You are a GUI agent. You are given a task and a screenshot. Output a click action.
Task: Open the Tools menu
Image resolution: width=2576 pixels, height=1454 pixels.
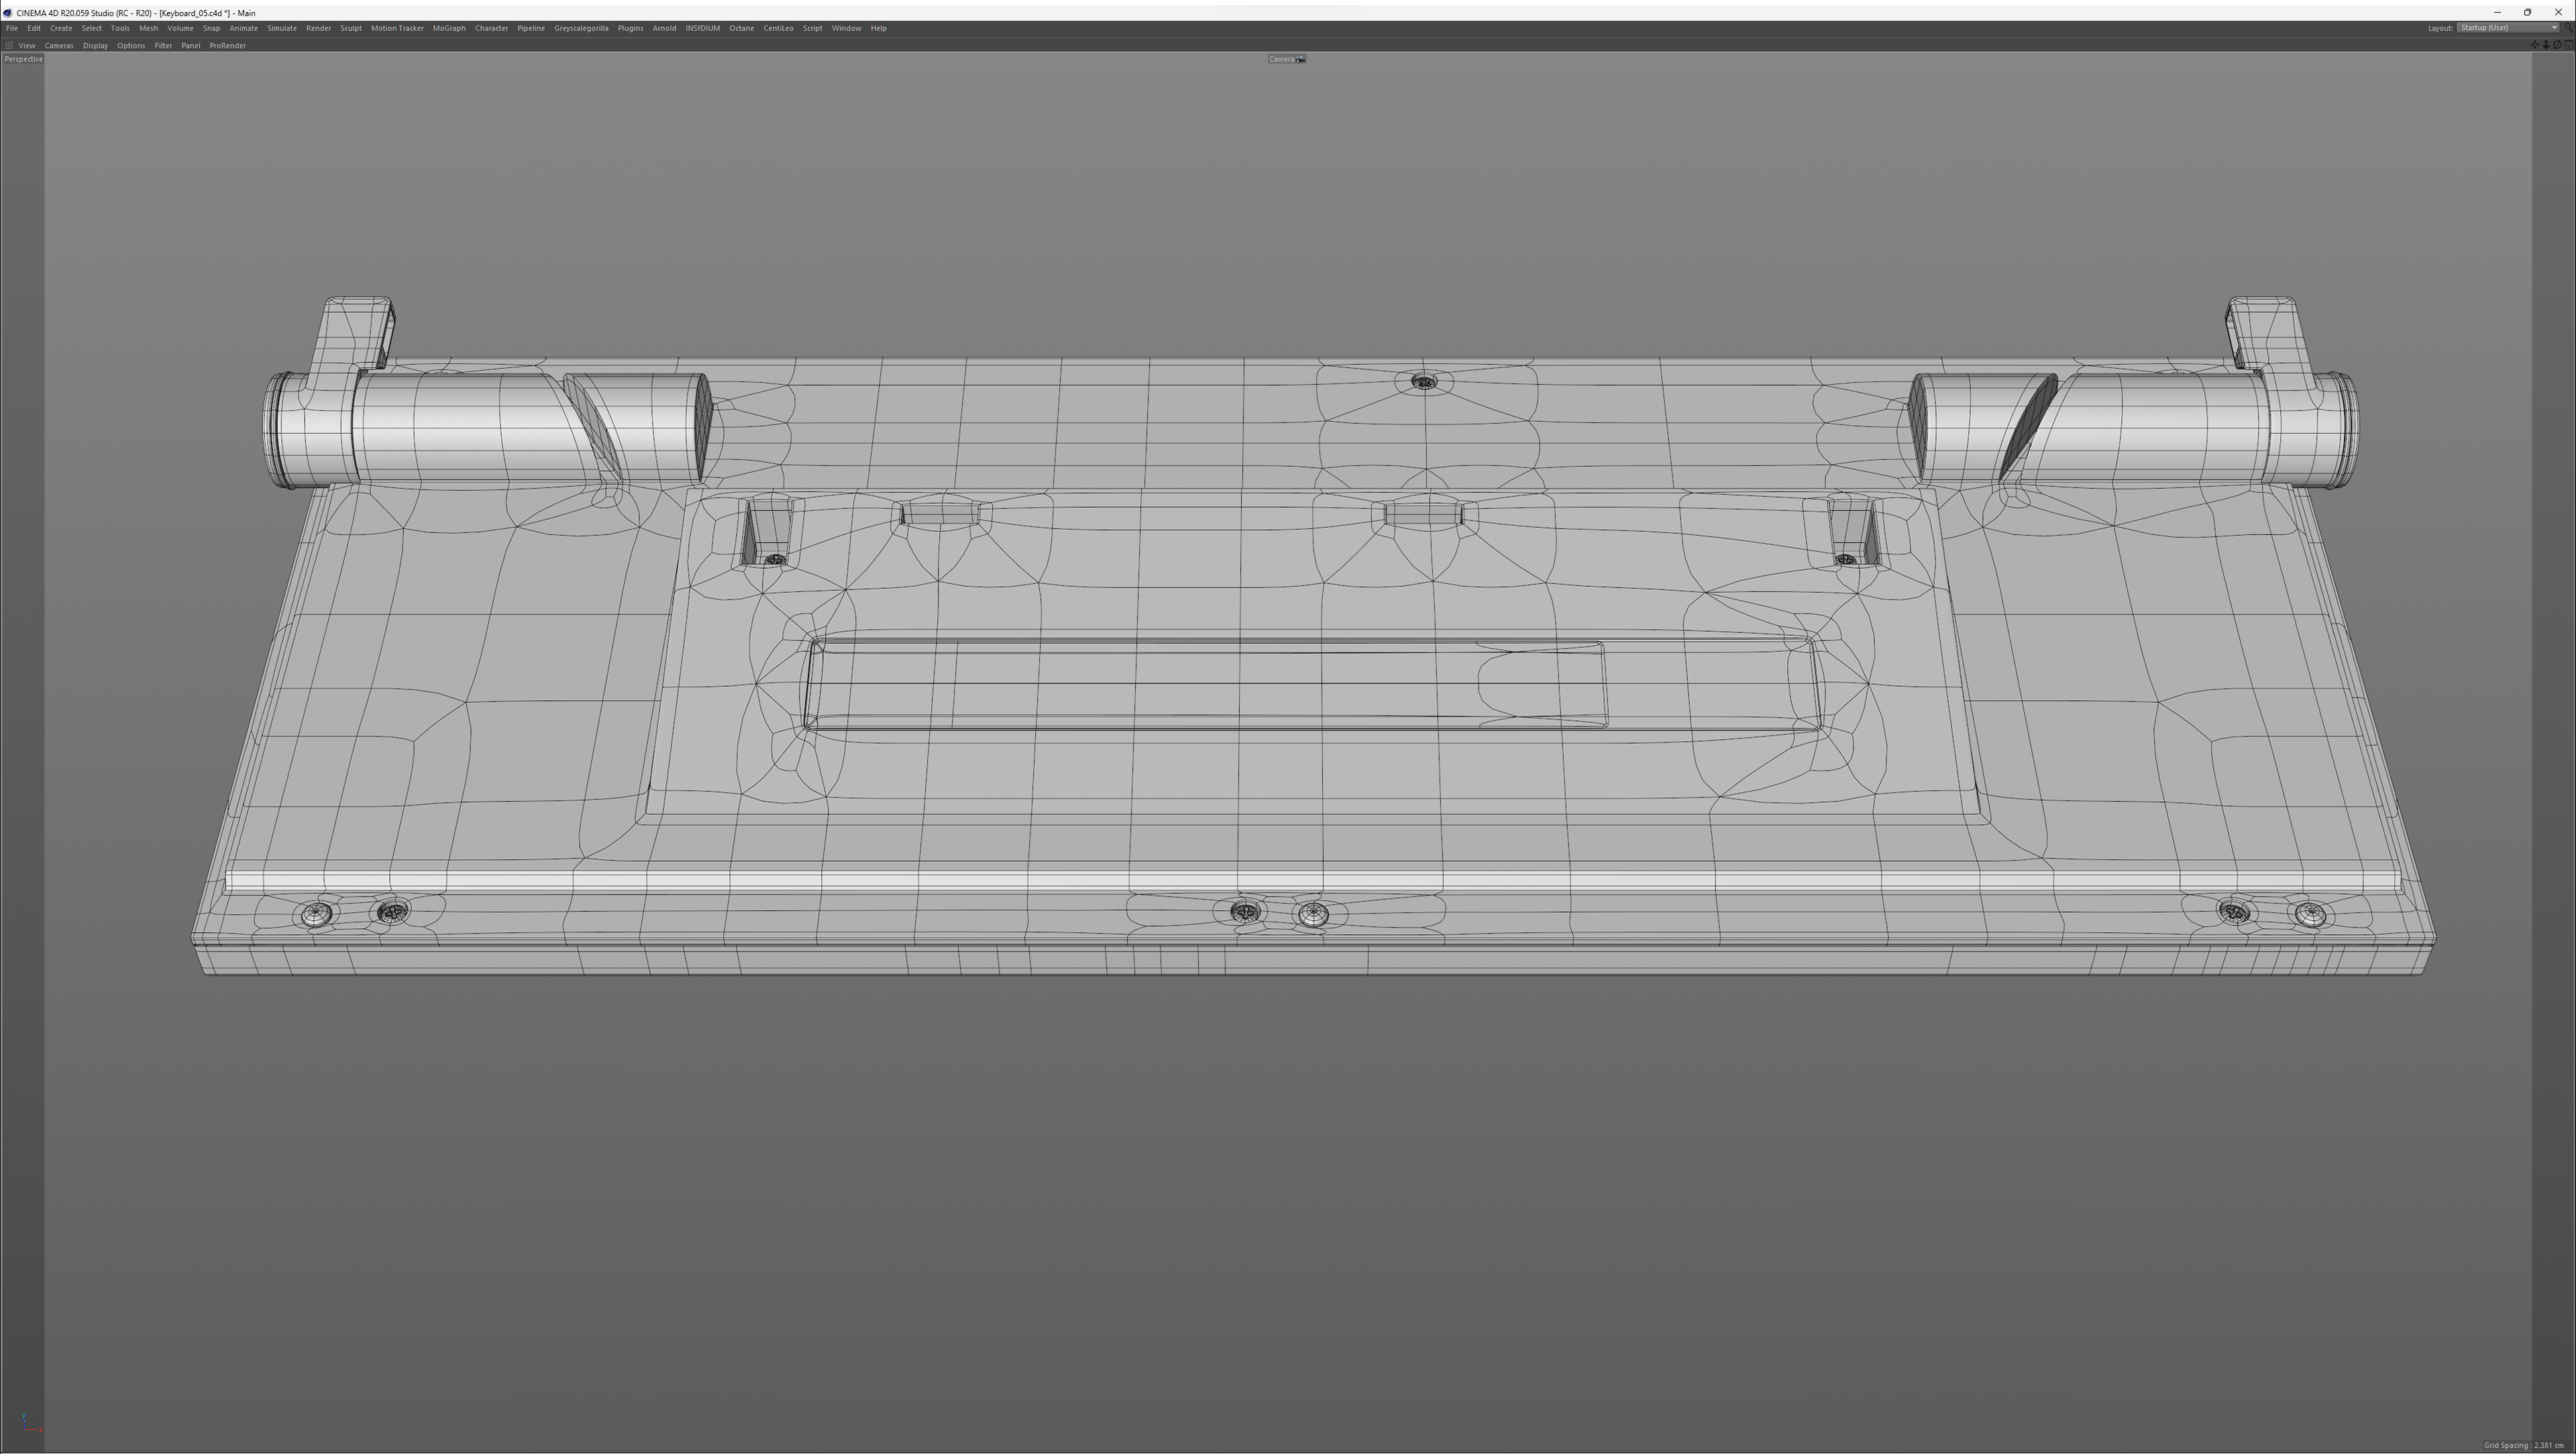[120, 28]
